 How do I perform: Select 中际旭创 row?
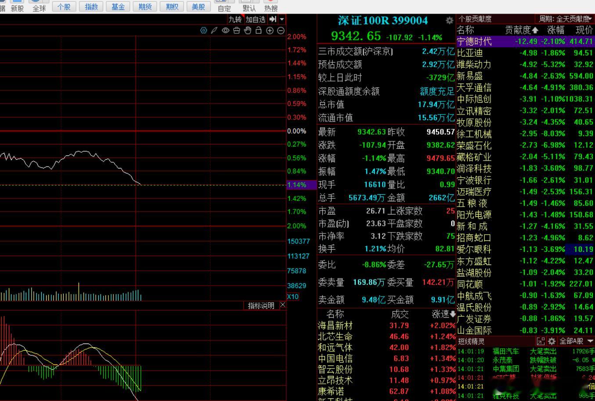526,99
